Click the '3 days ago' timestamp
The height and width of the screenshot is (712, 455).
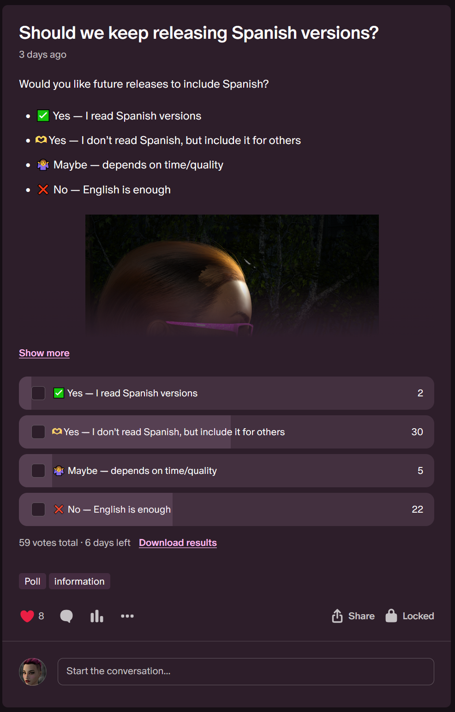(42, 54)
